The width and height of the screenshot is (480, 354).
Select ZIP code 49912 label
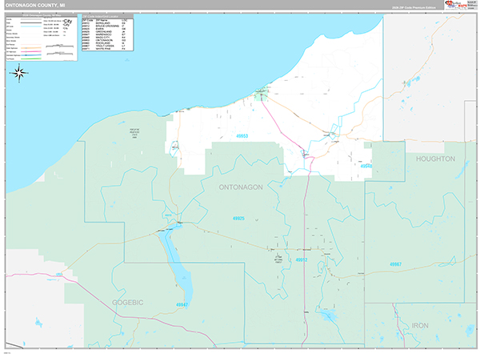click(301, 260)
